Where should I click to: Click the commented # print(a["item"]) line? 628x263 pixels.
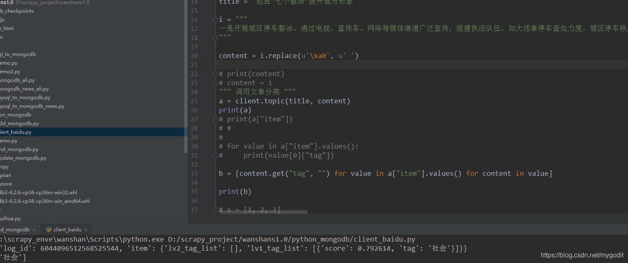255,119
